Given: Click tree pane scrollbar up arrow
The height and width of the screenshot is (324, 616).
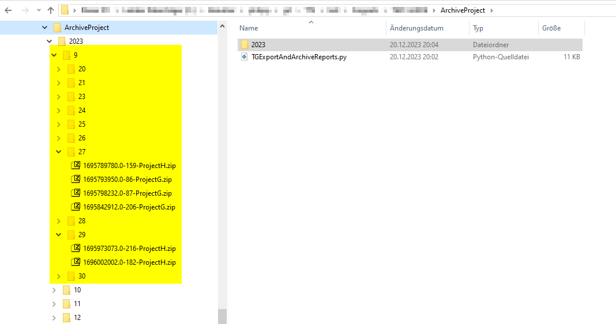Looking at the screenshot, I should (x=223, y=26).
